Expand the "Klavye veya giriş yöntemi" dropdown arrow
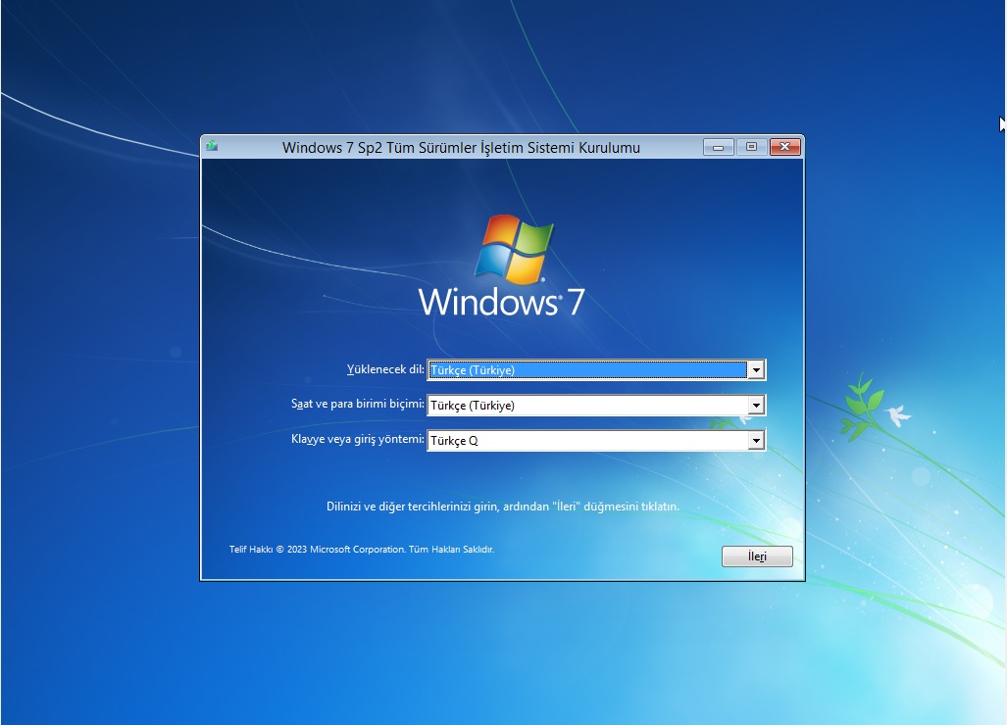 (755, 441)
